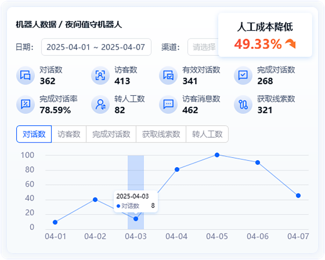Switch to the 转人工数 chart tab

207,134
